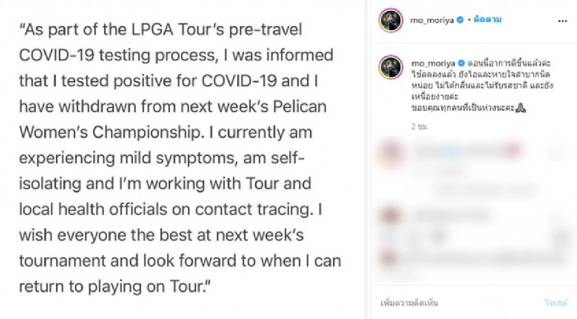
Task: Click the profile avatar in post header
Action: tap(390, 20)
